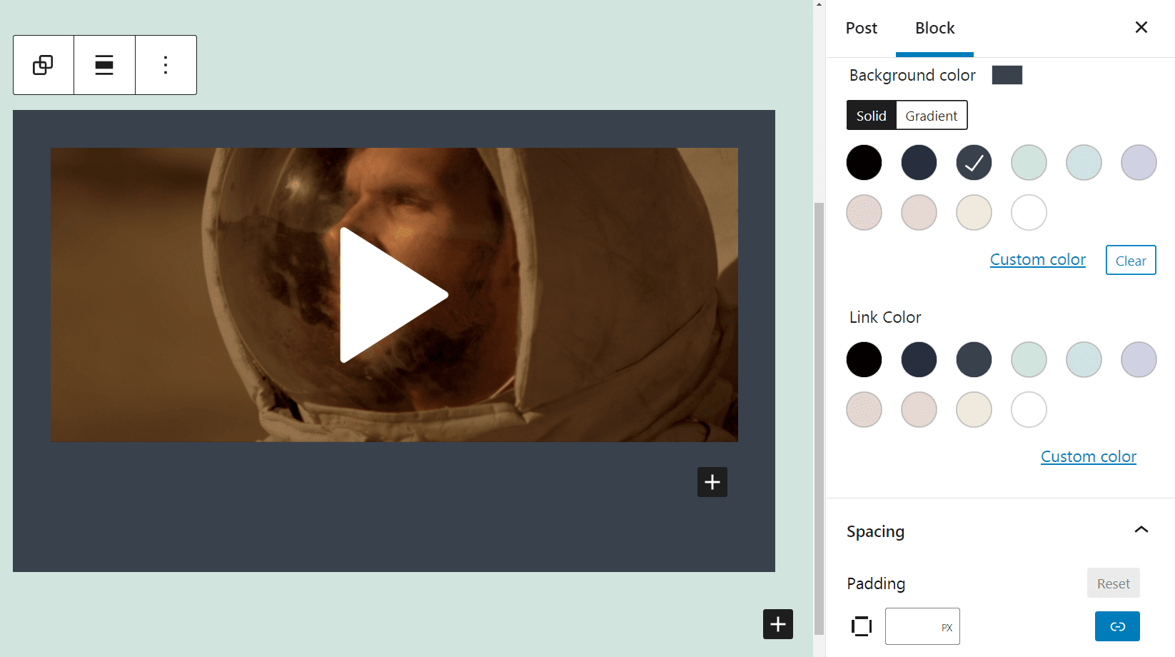Insert a new block with the bottom plus inserter
Viewport: 1175px width, 657px height.
tap(777, 624)
